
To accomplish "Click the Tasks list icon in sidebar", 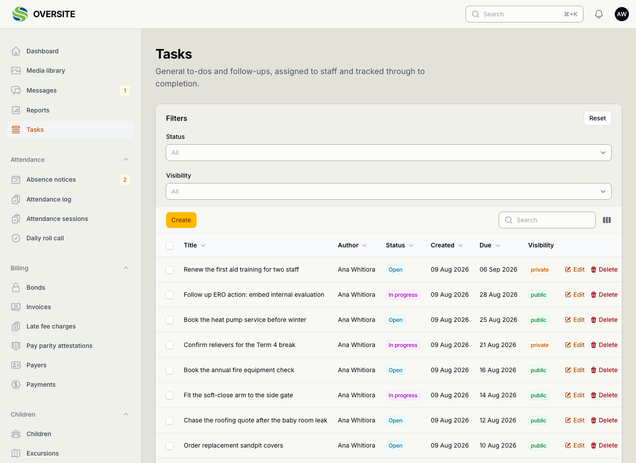I will tap(16, 130).
